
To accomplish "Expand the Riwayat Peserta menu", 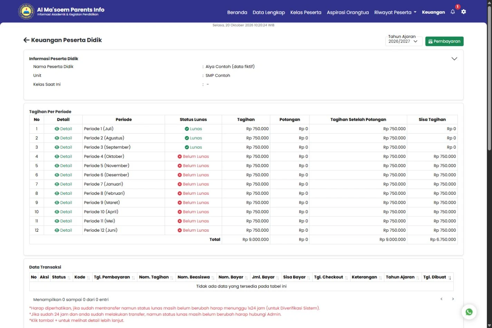I will click(395, 12).
